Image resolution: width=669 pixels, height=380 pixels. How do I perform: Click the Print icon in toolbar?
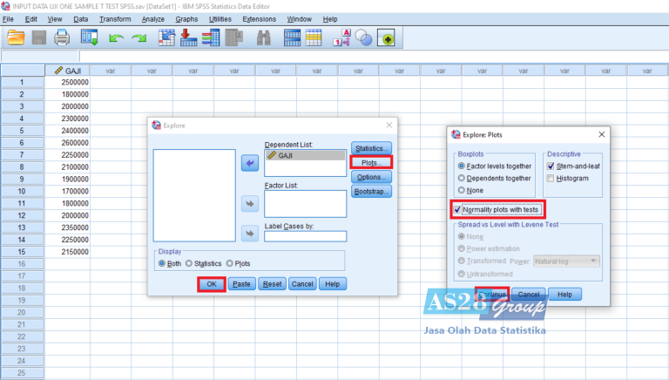click(63, 37)
